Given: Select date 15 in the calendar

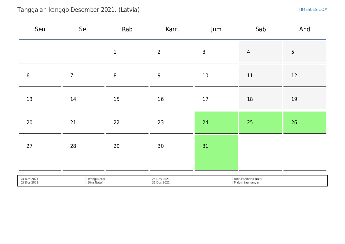Looking at the screenshot, I should click(x=117, y=99).
